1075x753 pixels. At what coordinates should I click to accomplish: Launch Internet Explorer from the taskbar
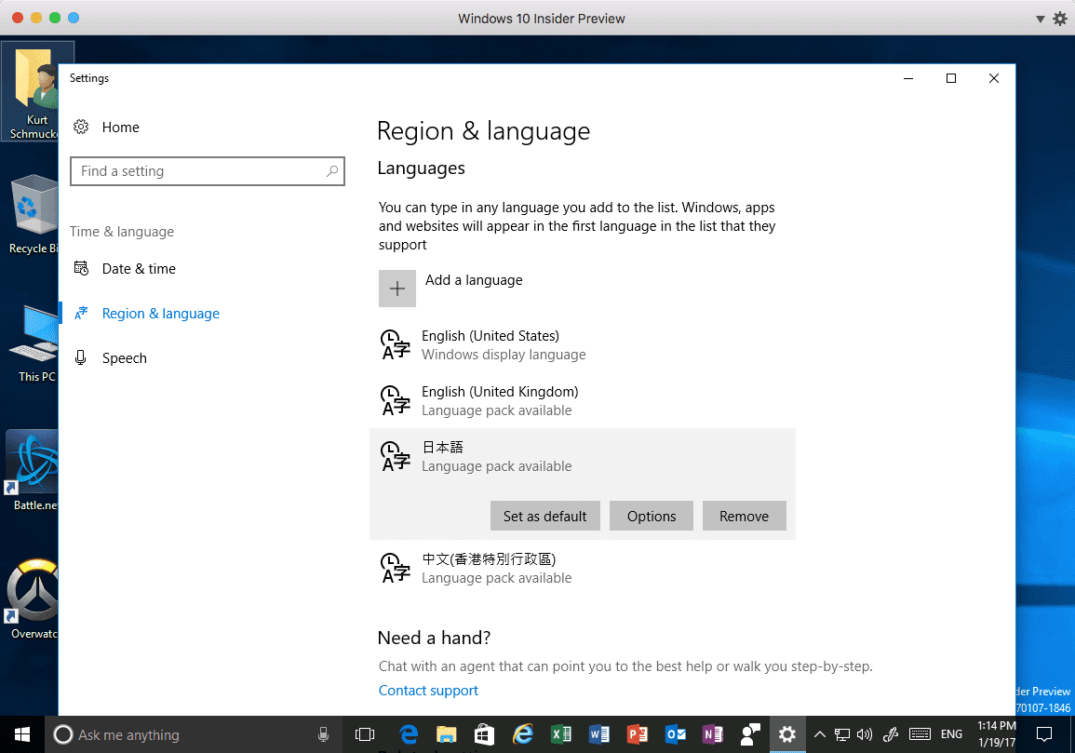(523, 734)
